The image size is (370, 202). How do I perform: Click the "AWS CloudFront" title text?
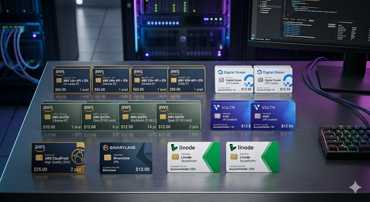pyautogui.click(x=56, y=158)
